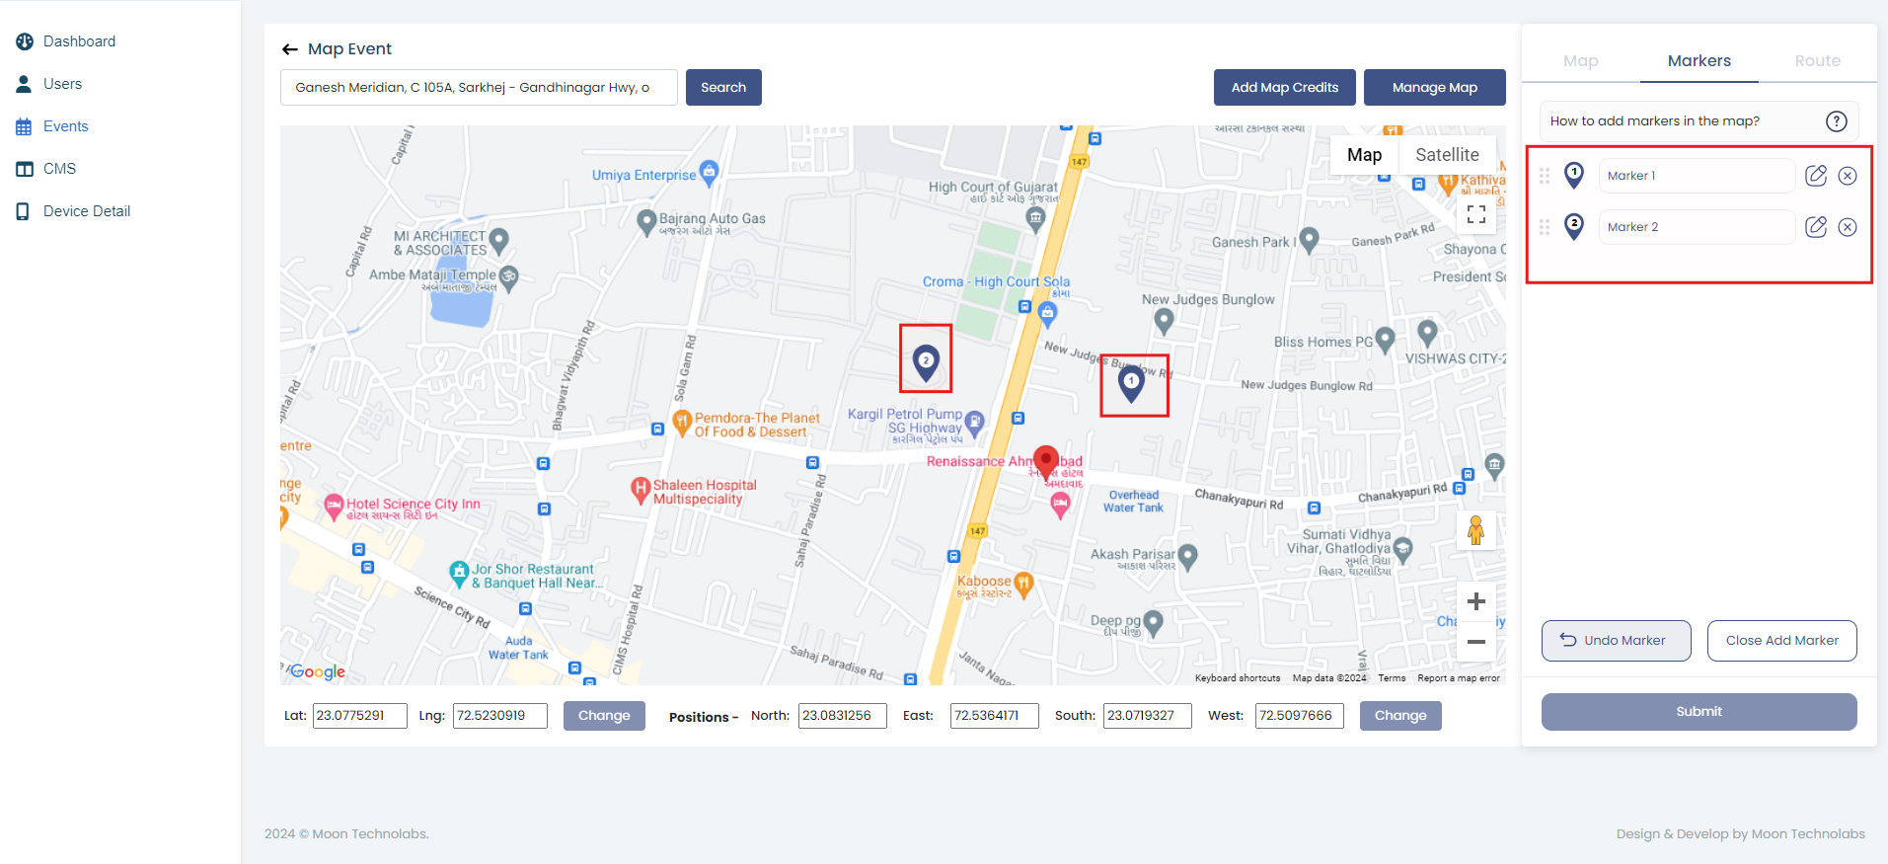Toggle fullscreen map view

pos(1476,214)
